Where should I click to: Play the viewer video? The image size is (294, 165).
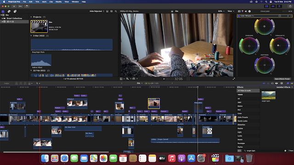(x=164, y=79)
